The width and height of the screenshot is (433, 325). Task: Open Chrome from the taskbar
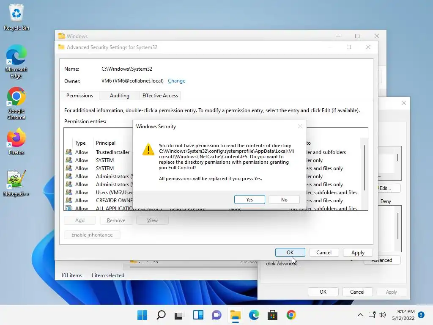point(291,315)
